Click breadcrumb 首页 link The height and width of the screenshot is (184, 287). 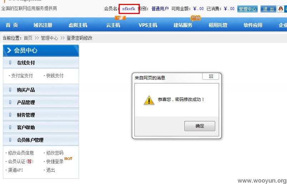click(28, 38)
